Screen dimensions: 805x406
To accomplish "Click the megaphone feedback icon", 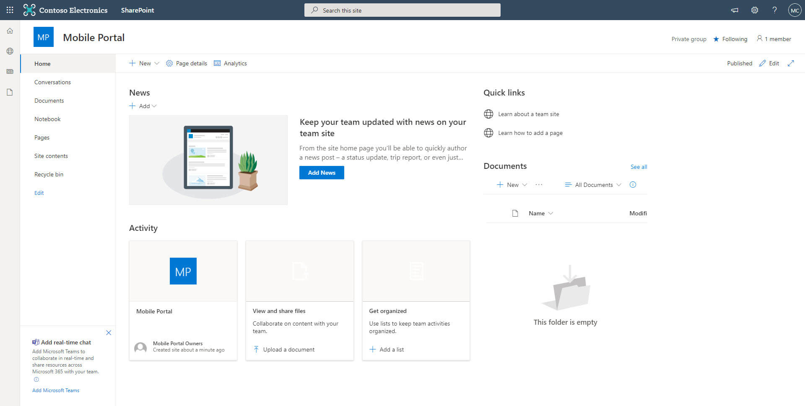I will (735, 10).
